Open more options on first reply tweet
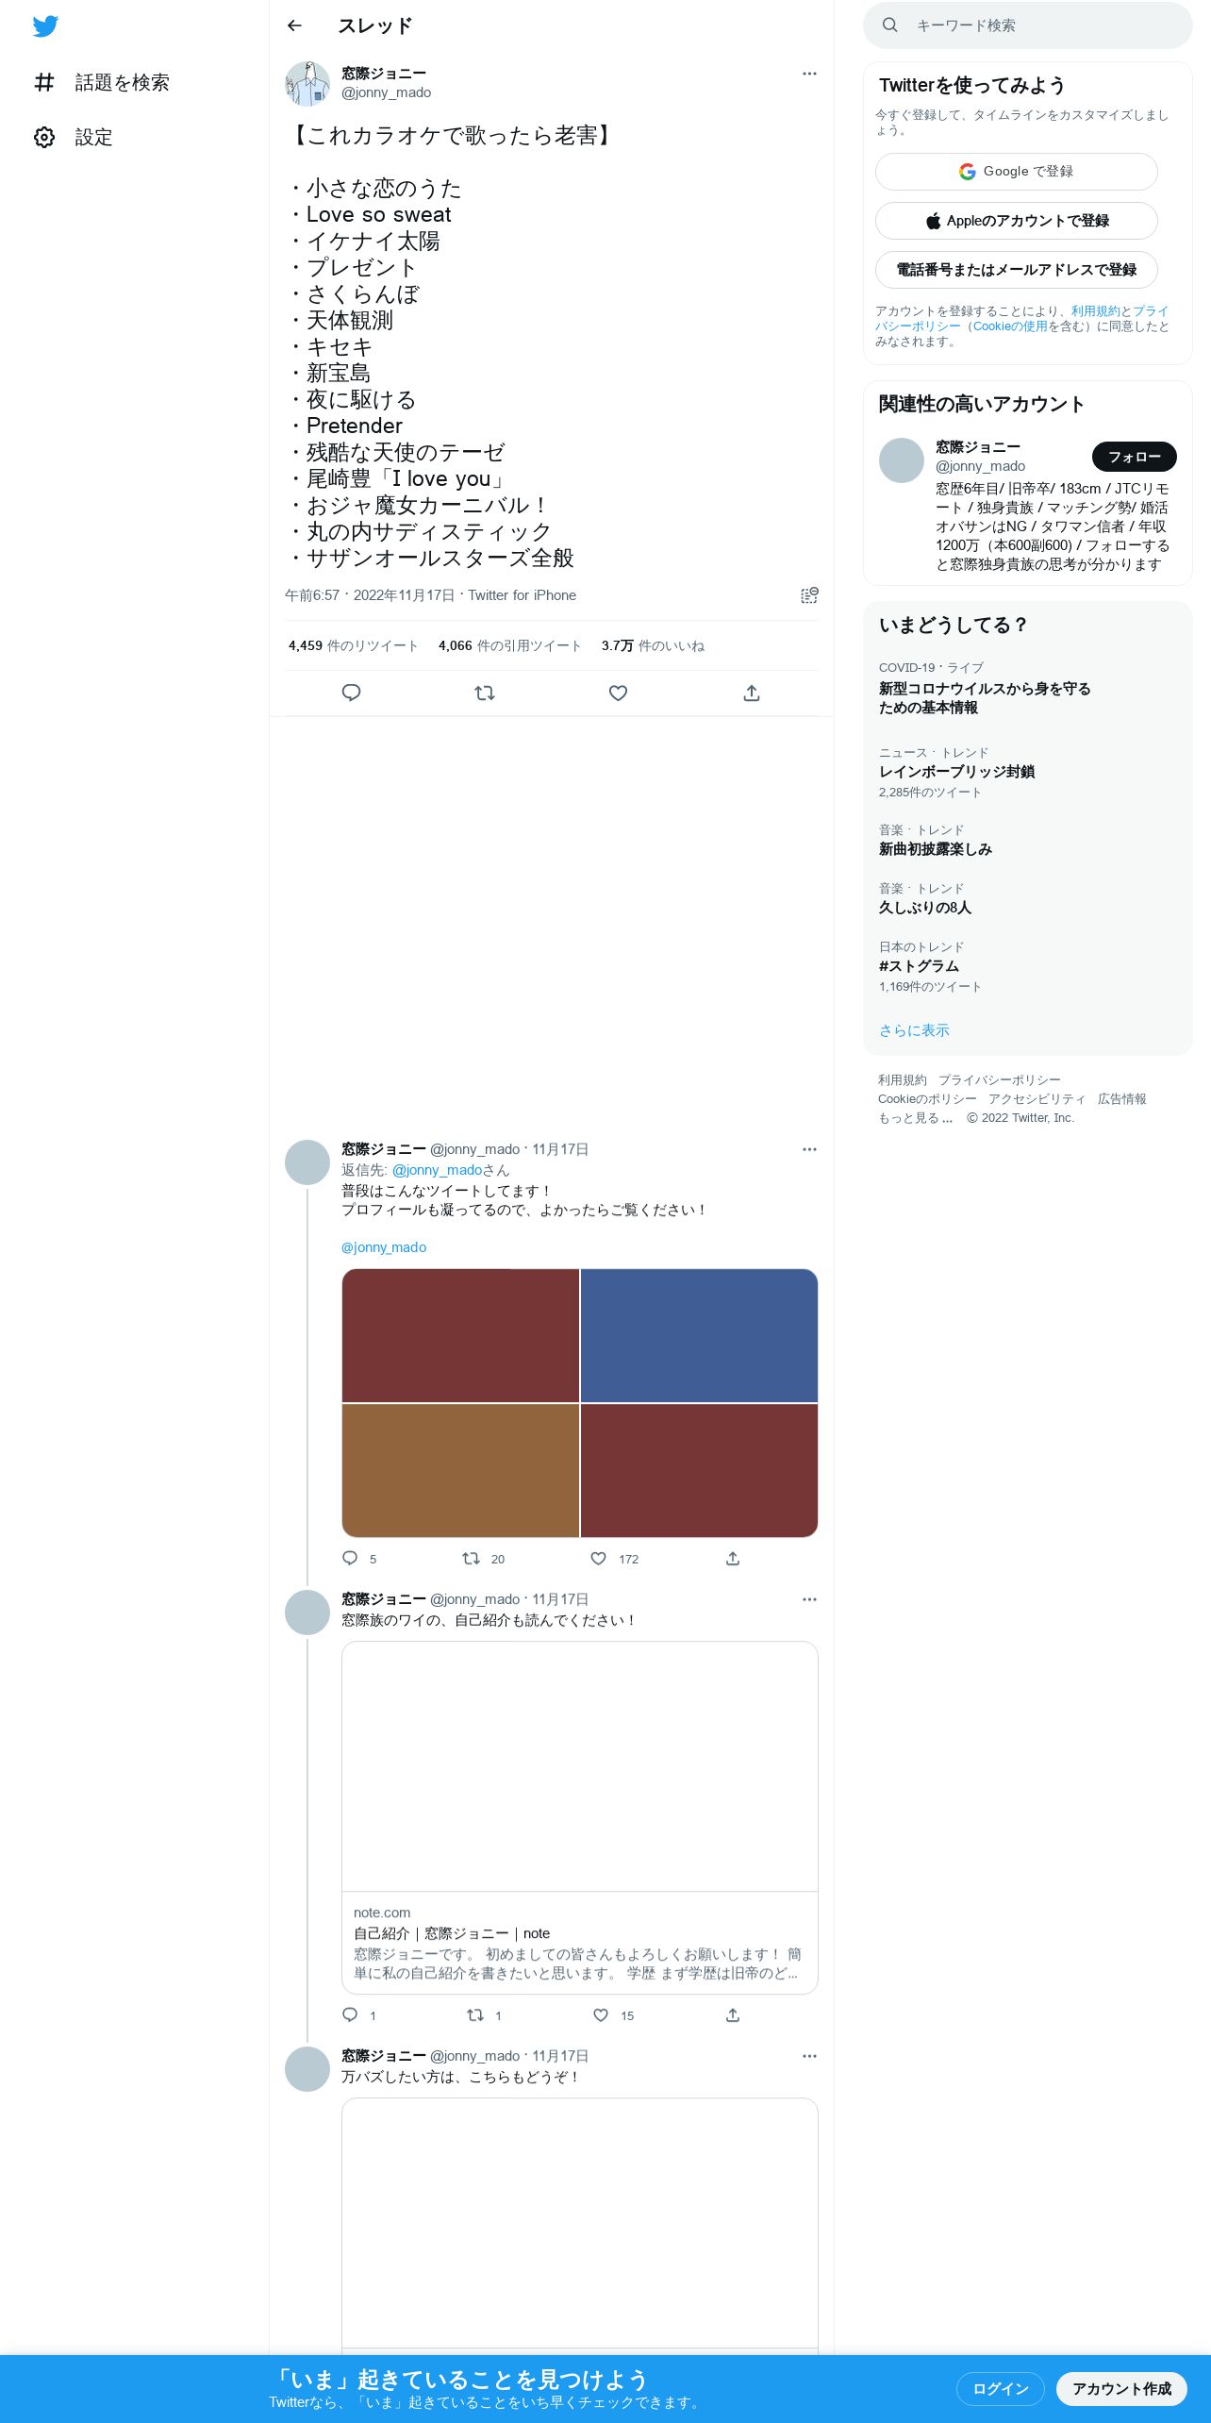Screen dimensions: 1211x2423 (809, 1149)
